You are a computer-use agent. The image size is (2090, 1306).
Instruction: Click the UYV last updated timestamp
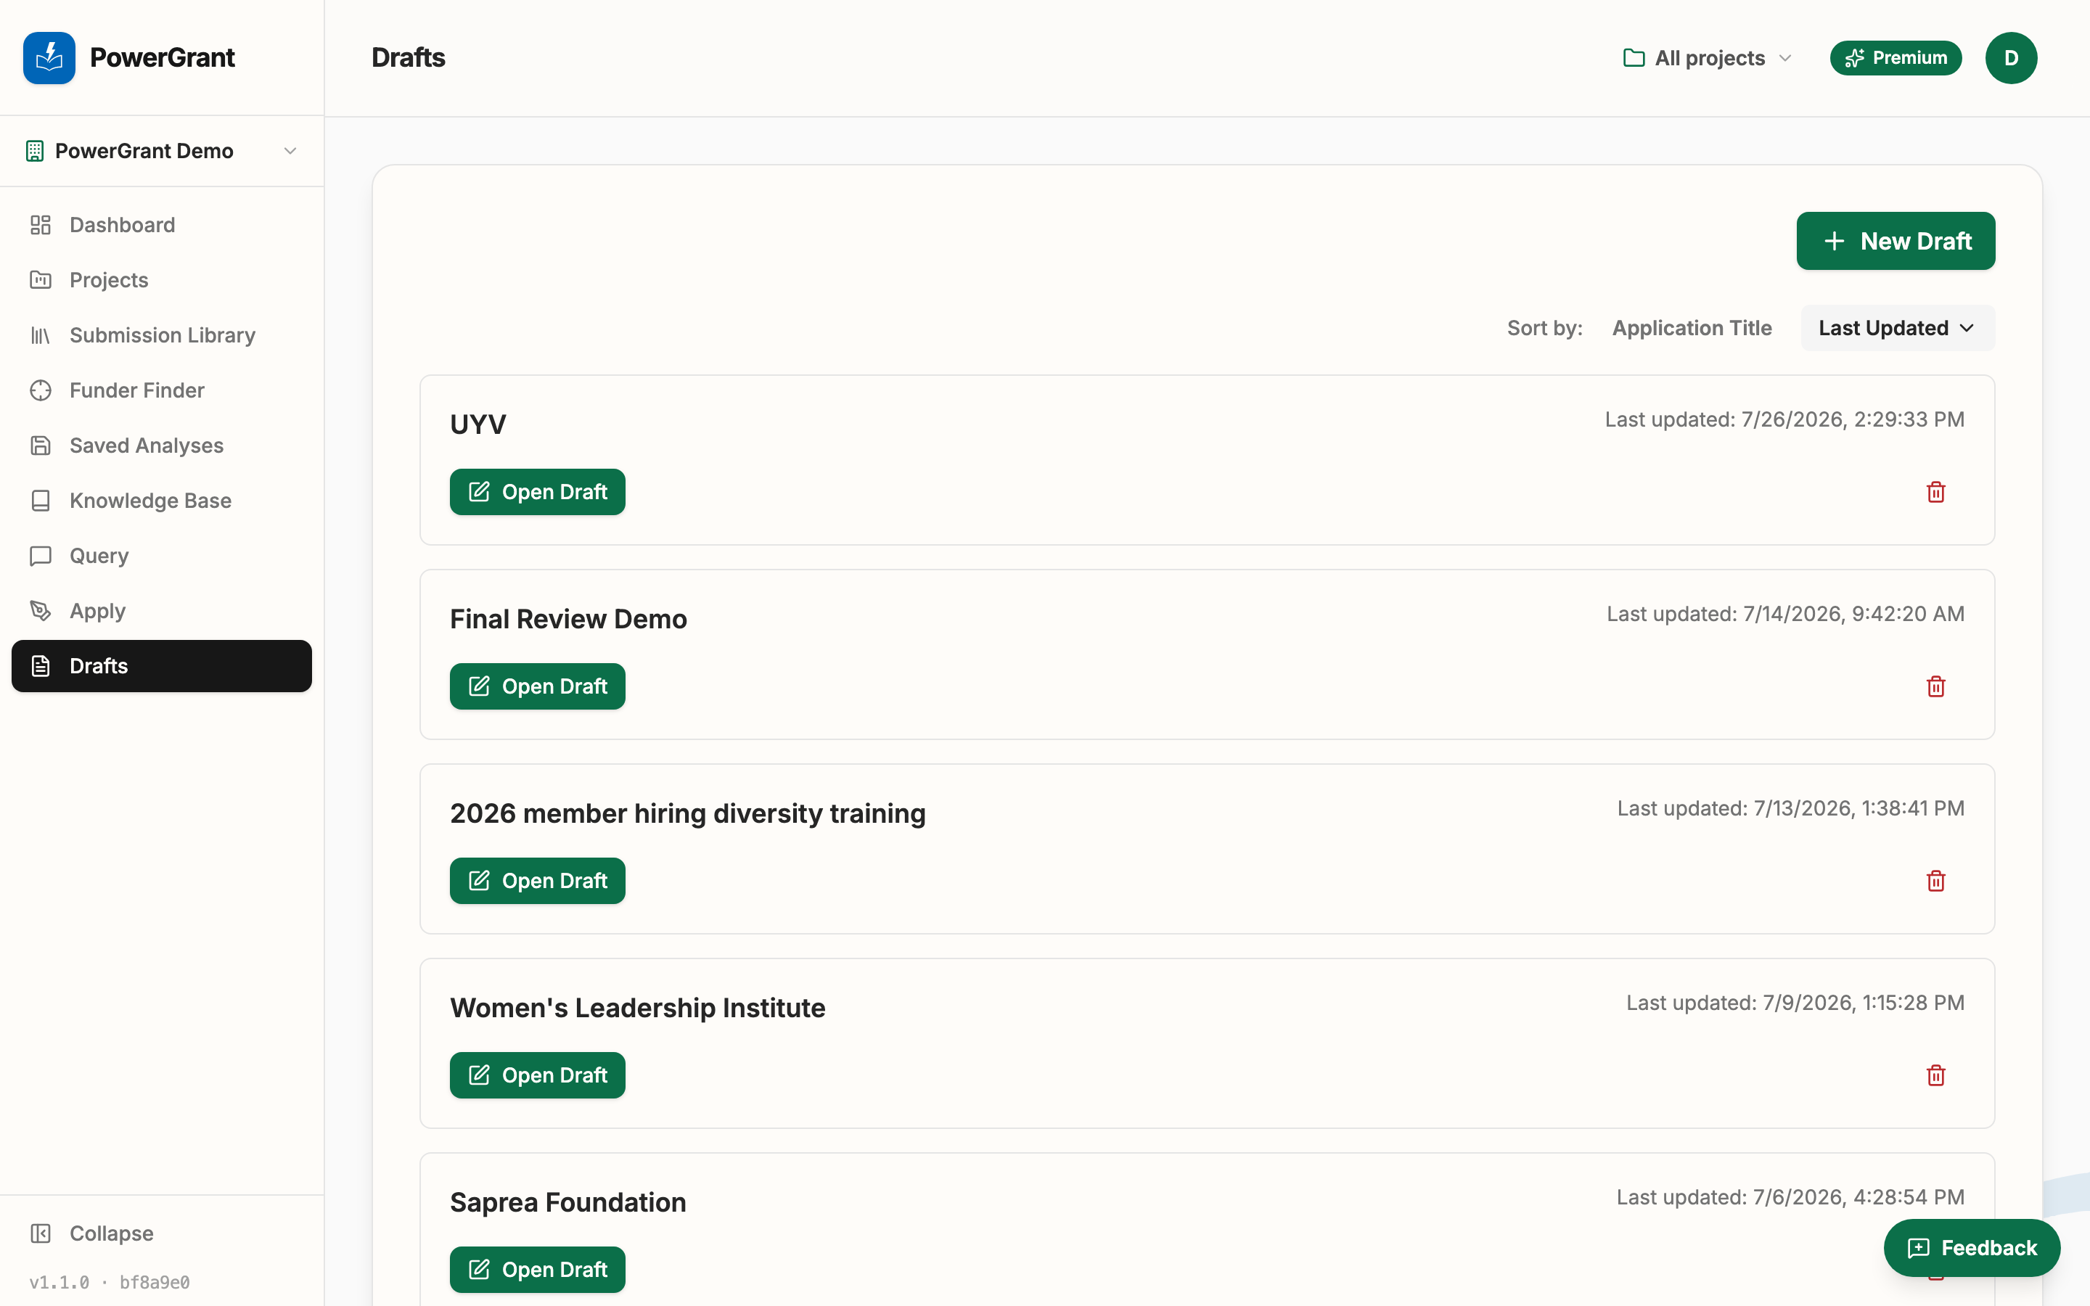(1784, 420)
